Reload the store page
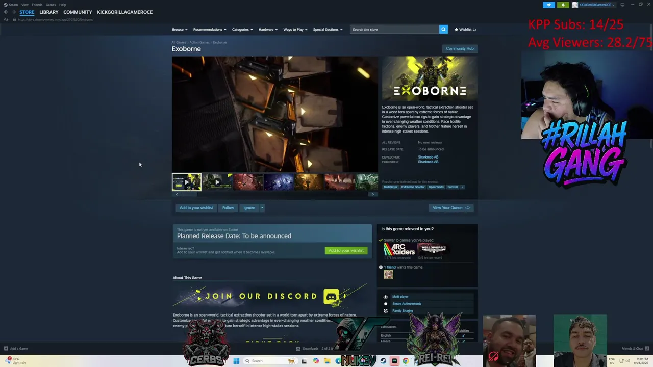The width and height of the screenshot is (653, 367). pyautogui.click(x=6, y=19)
